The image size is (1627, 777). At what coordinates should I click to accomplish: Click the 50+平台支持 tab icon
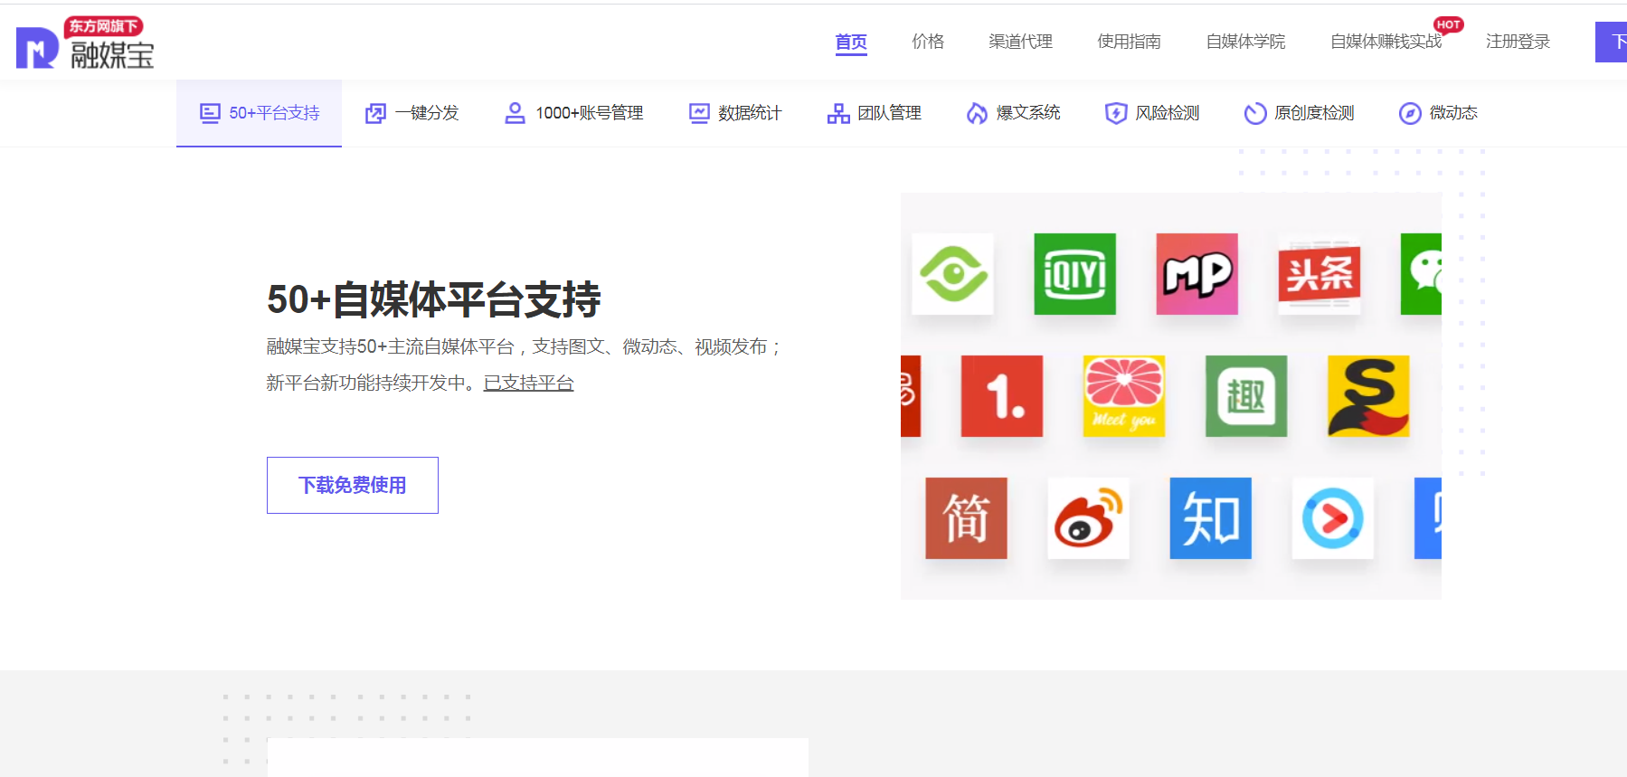[x=210, y=113]
